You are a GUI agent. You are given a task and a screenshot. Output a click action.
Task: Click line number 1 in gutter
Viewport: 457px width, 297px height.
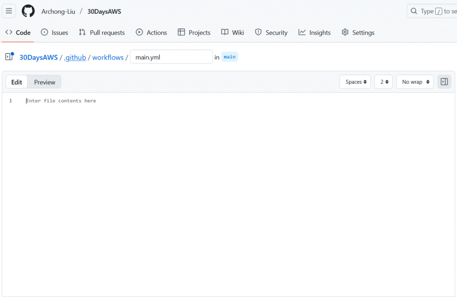[11, 101]
